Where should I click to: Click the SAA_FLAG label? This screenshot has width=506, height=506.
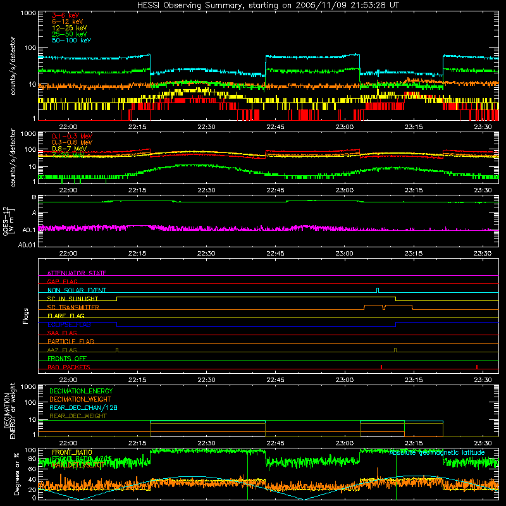click(62, 333)
